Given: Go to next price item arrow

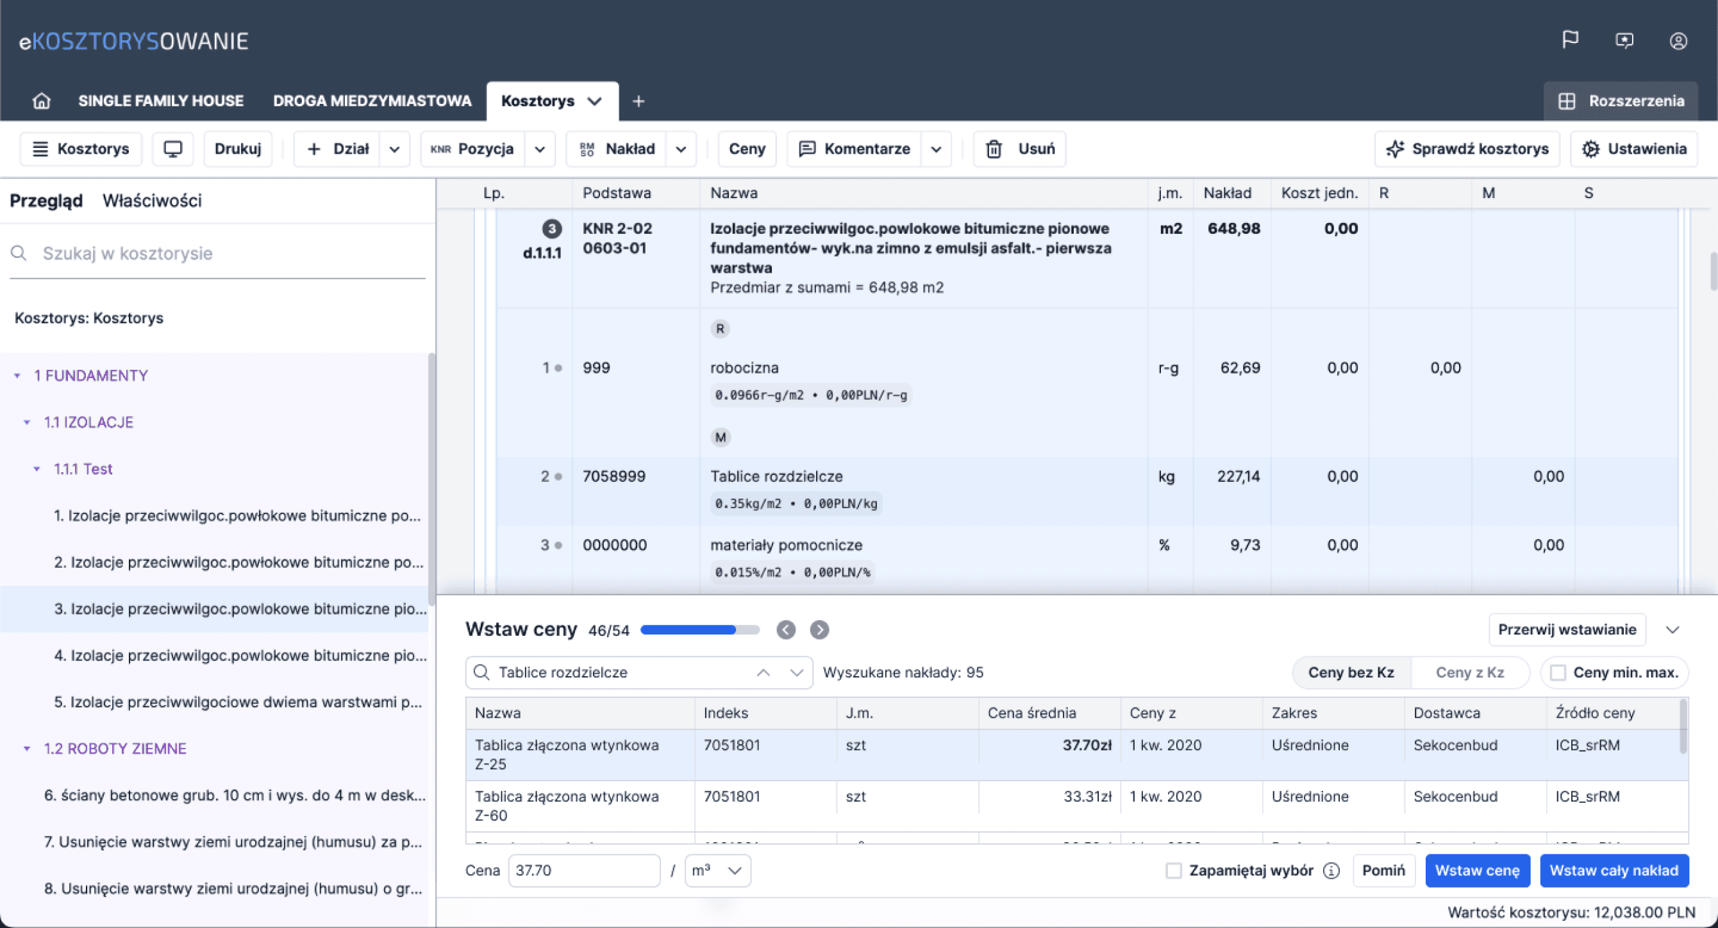Looking at the screenshot, I should (819, 629).
